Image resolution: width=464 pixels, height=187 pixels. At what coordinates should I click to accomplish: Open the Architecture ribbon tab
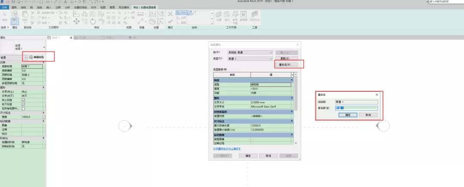14,7
